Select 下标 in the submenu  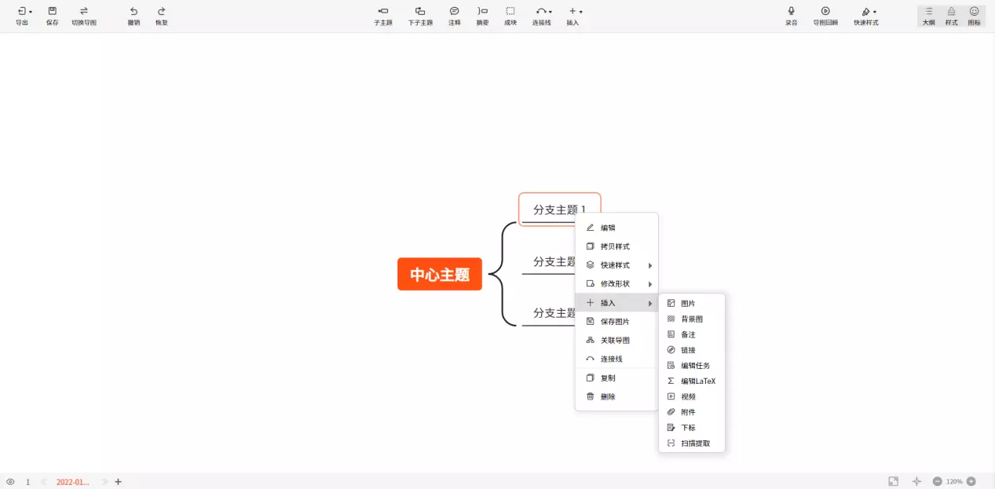point(692,428)
